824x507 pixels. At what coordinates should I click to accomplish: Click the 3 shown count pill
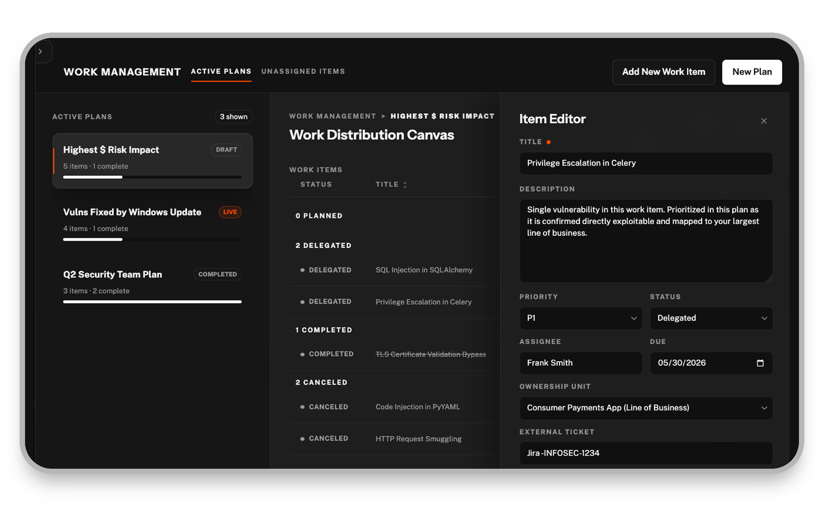tap(233, 117)
